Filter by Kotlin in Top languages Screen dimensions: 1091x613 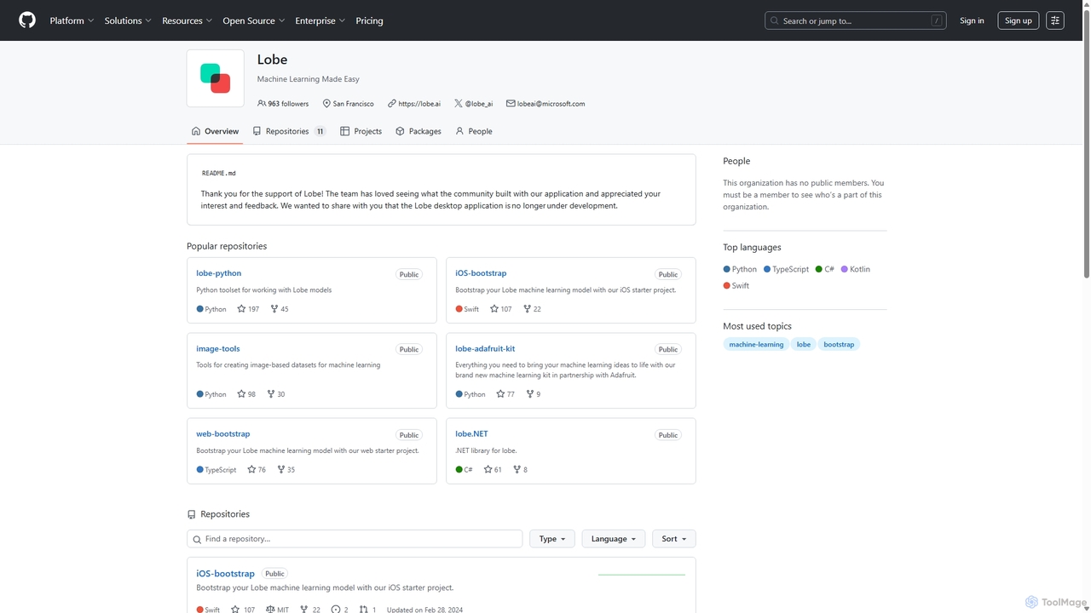(856, 269)
